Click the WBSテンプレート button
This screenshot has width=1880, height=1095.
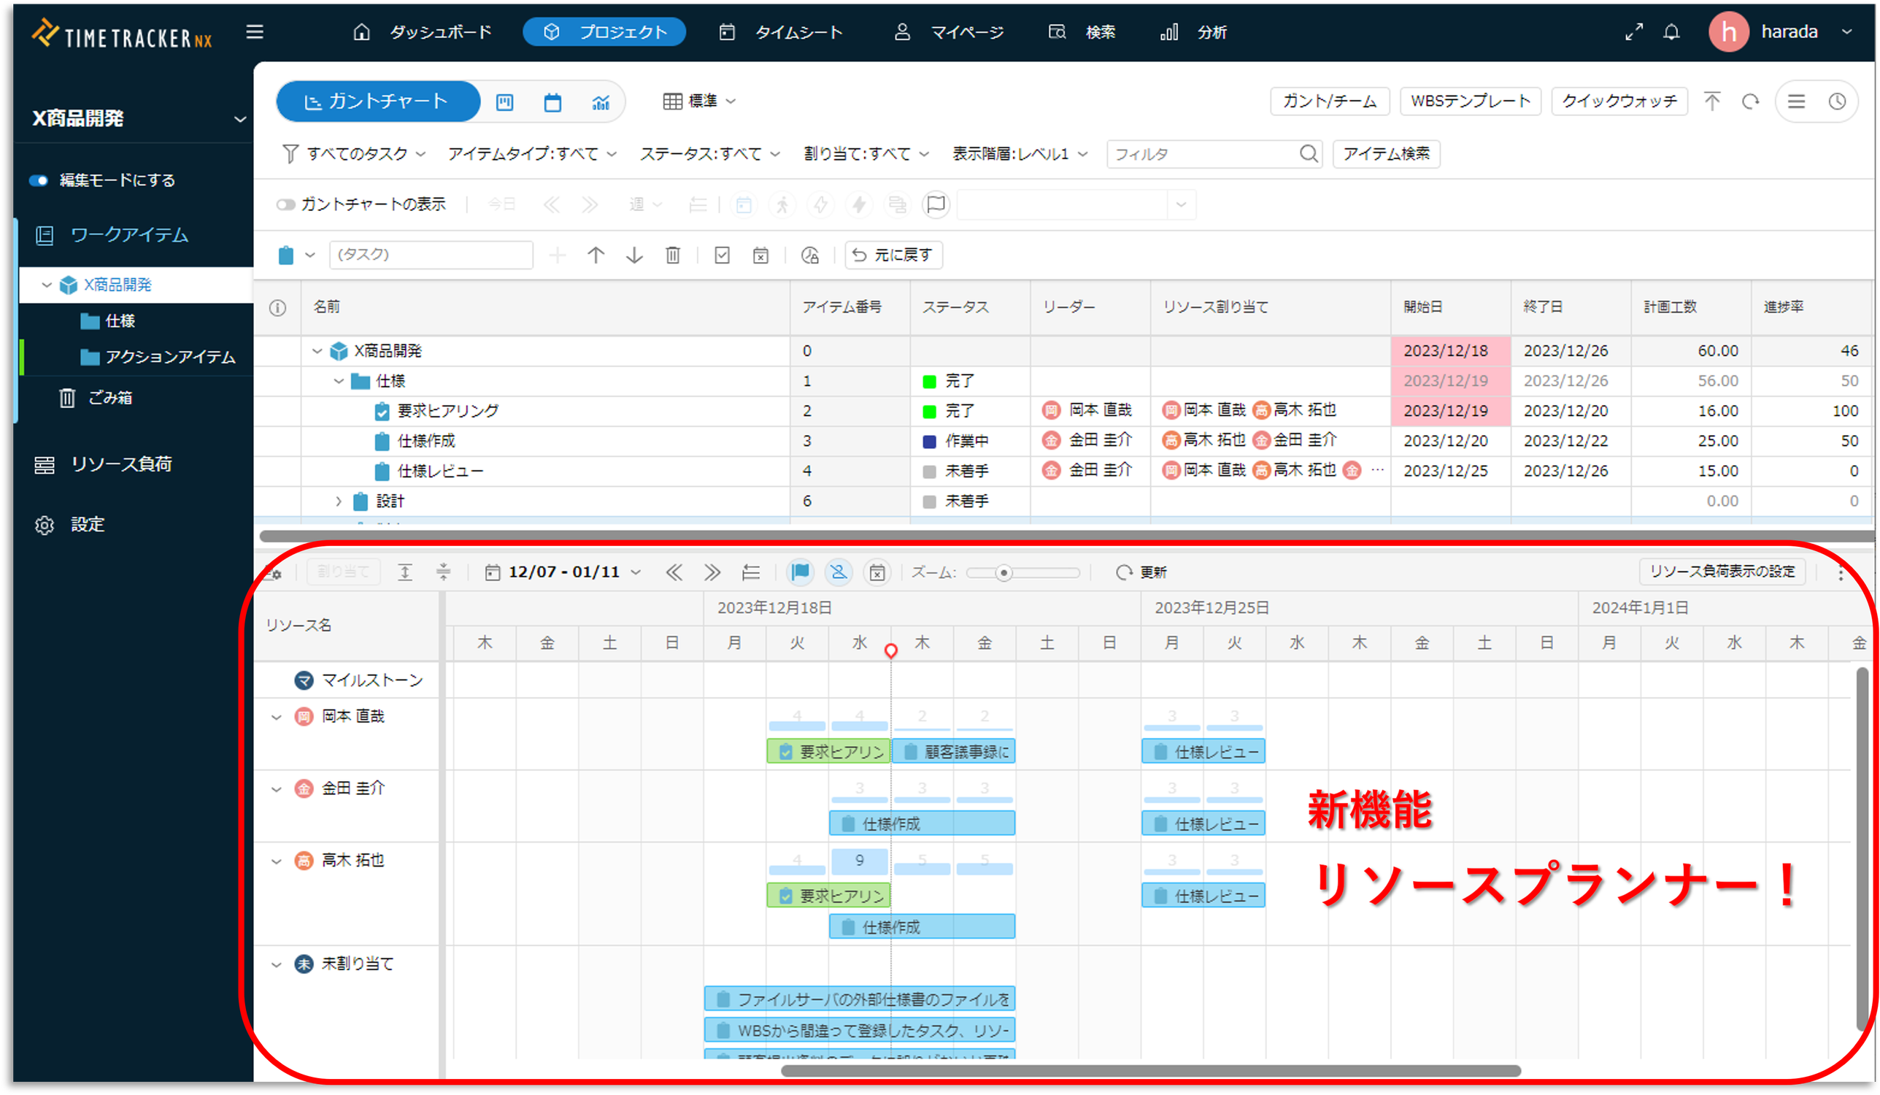[1470, 101]
